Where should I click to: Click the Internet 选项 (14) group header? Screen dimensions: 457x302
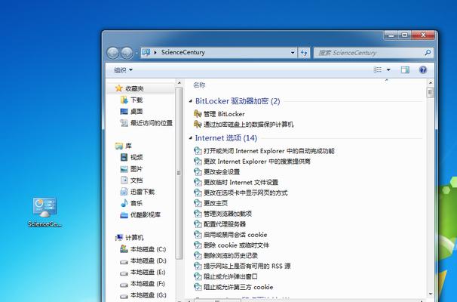(x=226, y=137)
